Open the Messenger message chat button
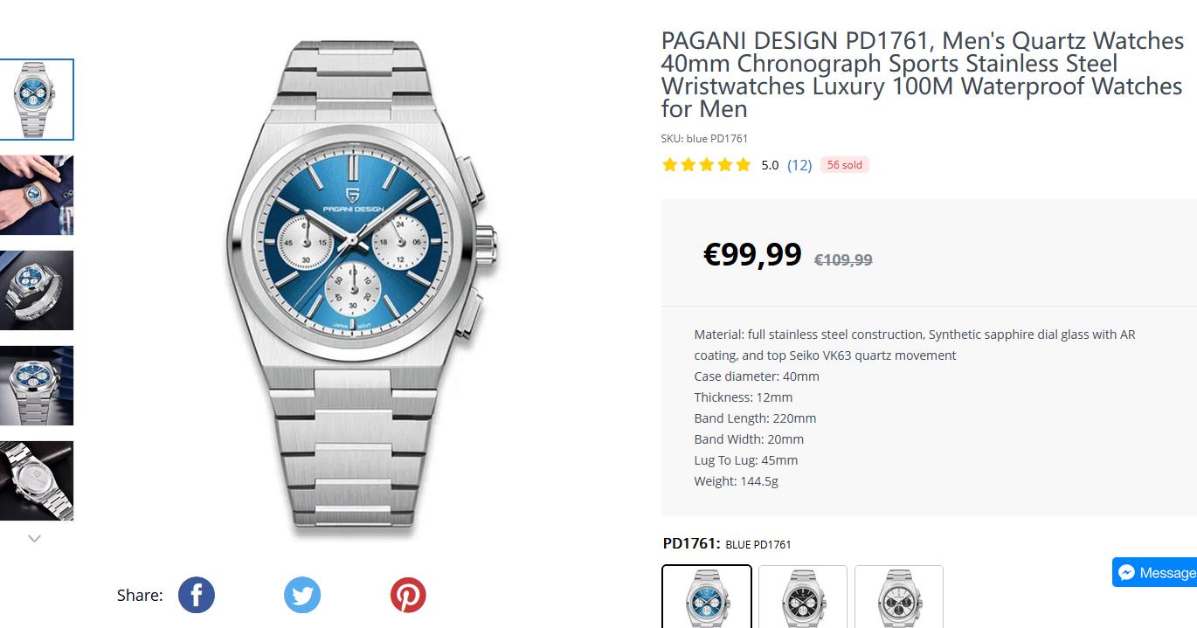This screenshot has height=628, width=1197. coord(1155,572)
